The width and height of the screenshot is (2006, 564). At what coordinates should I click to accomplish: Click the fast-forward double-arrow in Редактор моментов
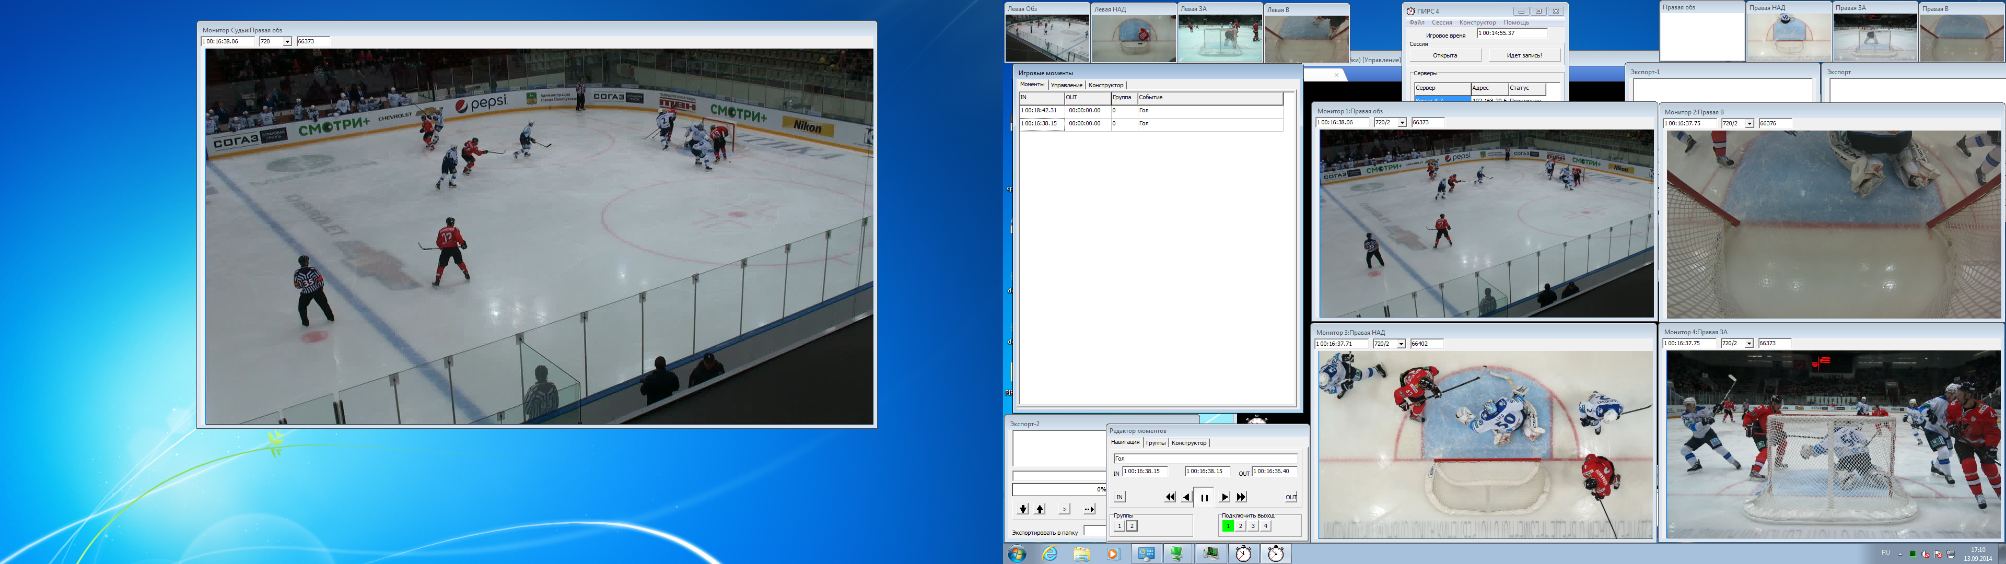[x=1241, y=497]
